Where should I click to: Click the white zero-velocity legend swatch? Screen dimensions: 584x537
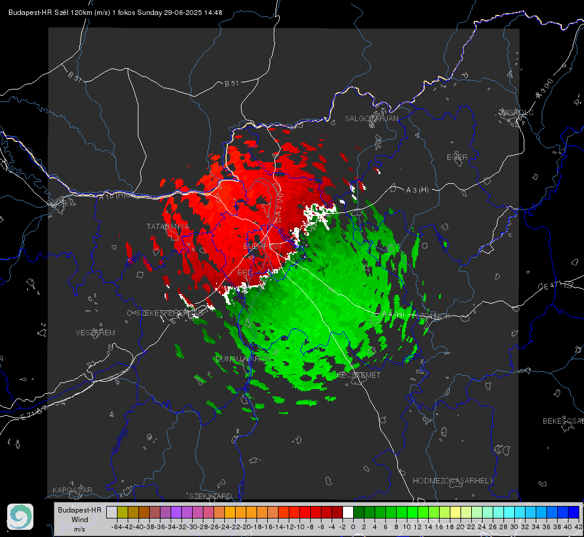pos(348,513)
